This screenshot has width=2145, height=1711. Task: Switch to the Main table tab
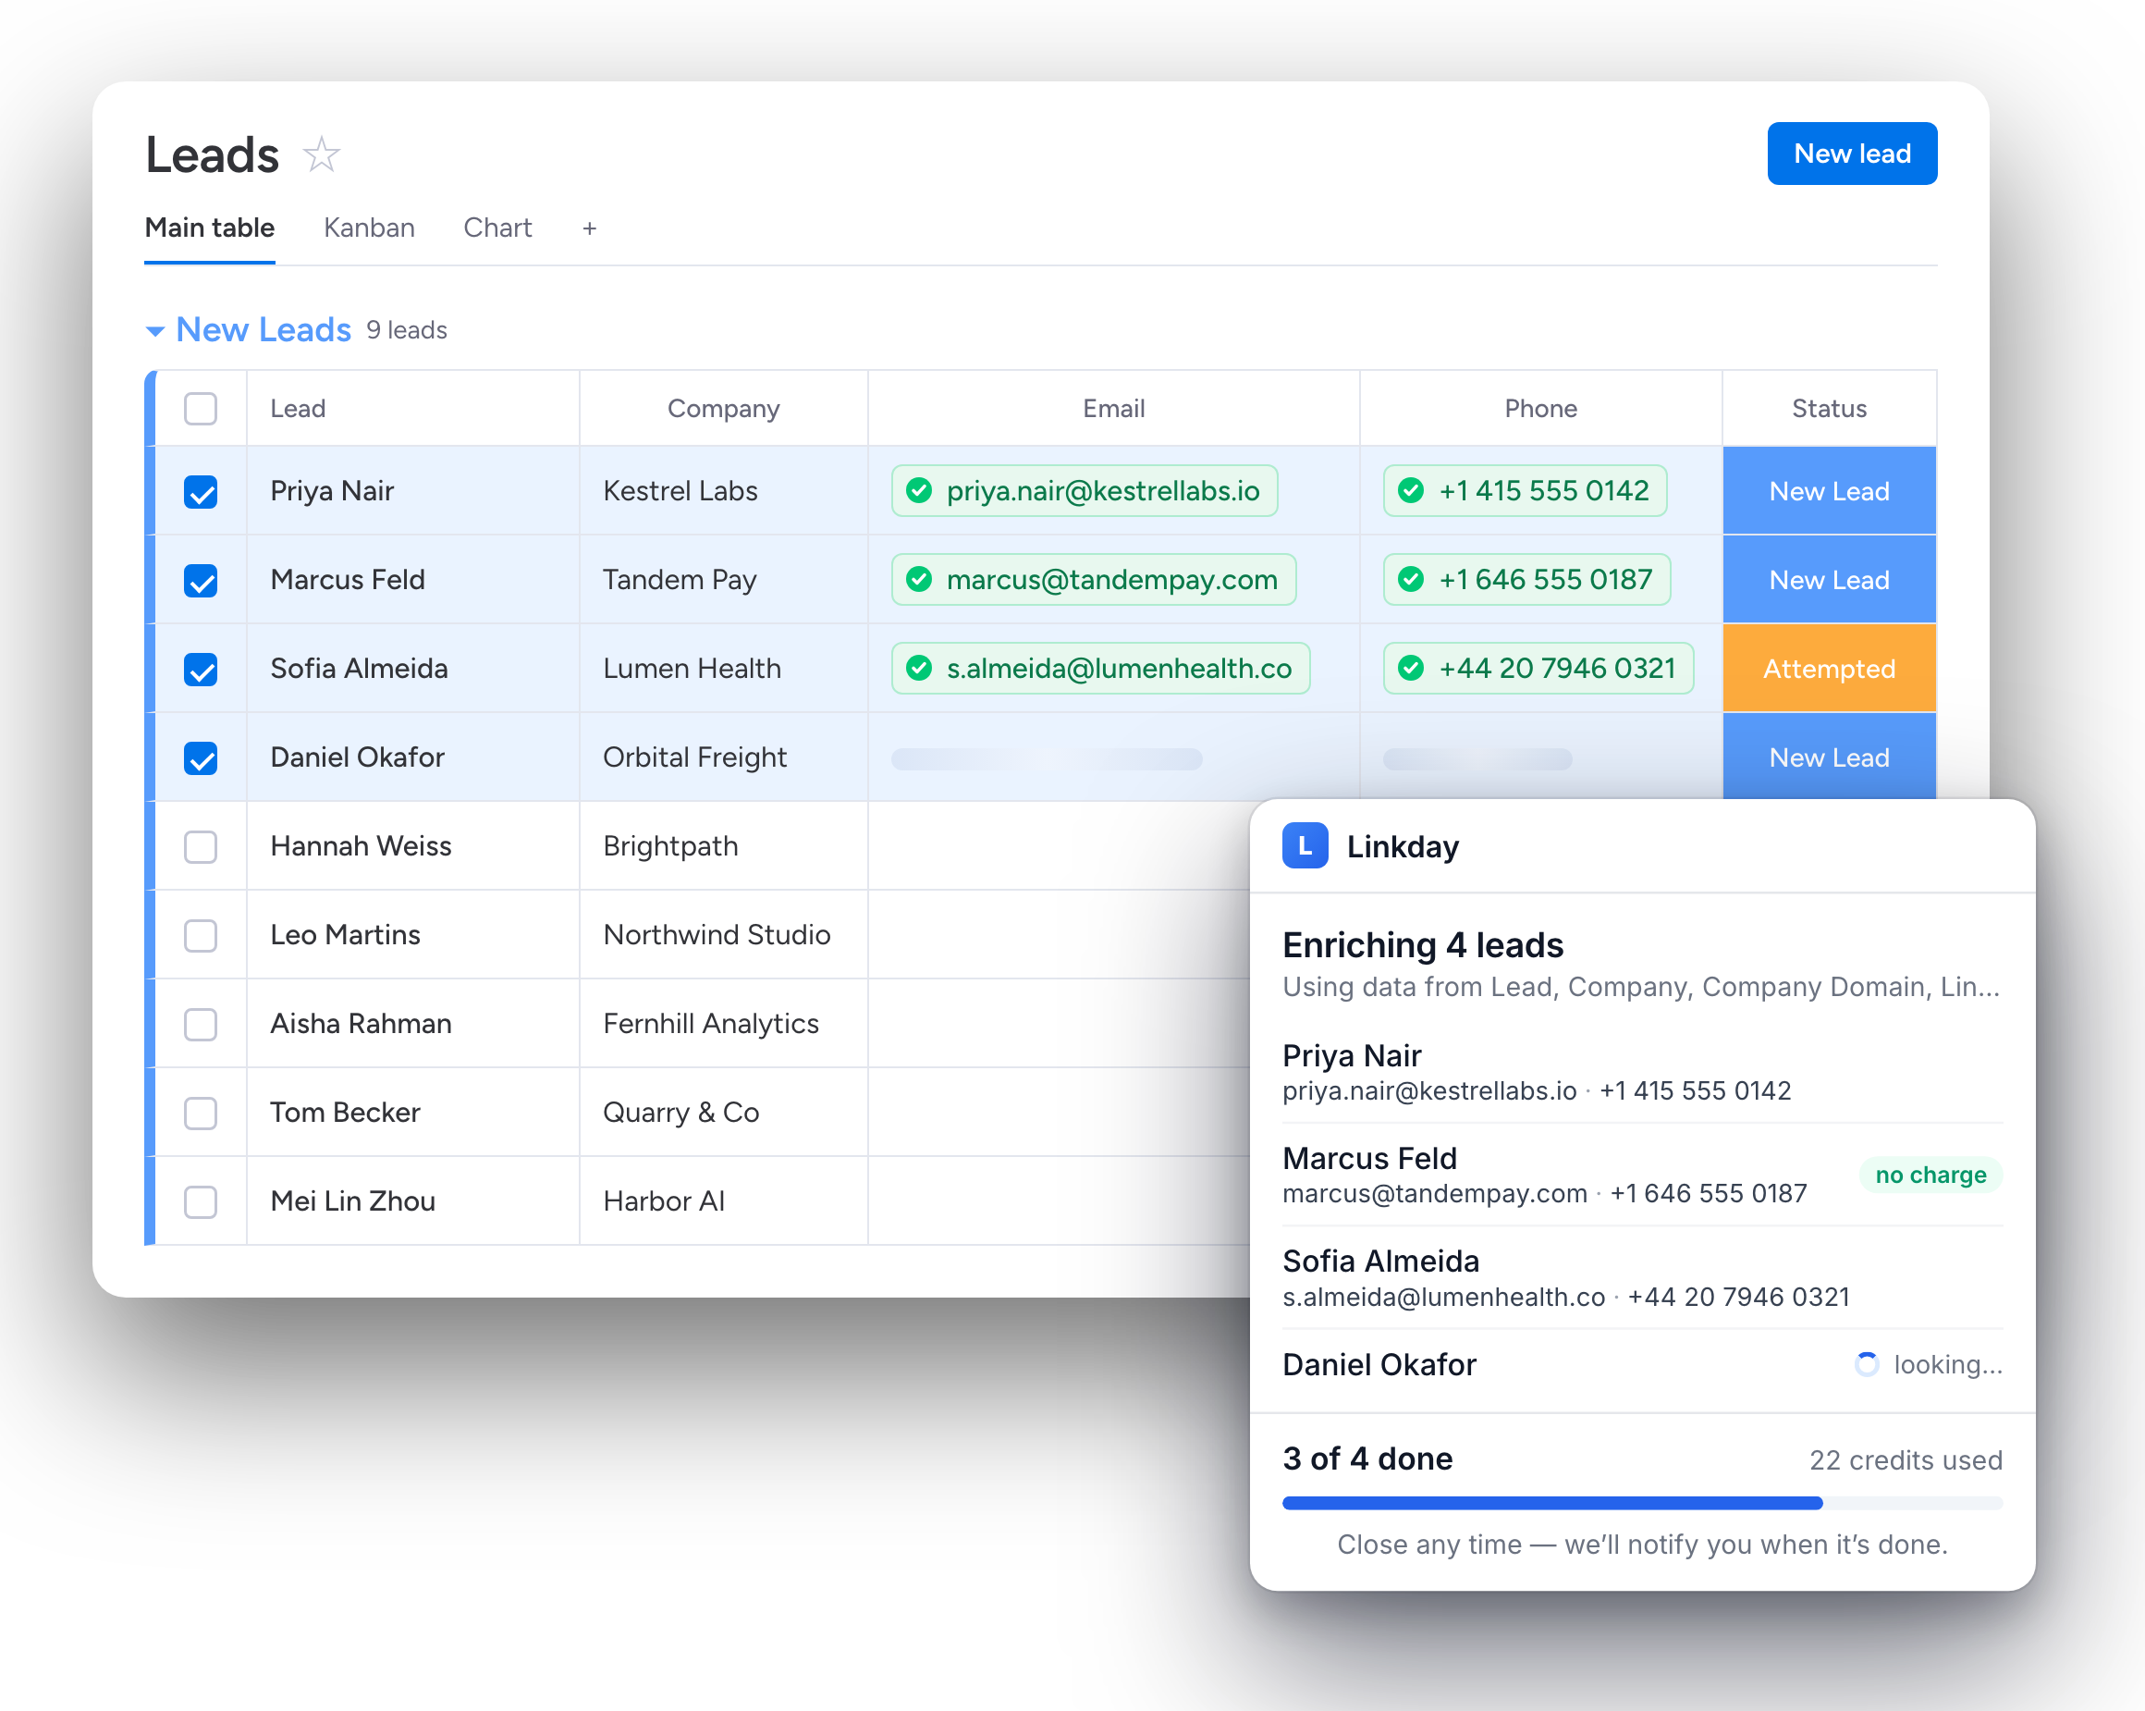[x=210, y=228]
